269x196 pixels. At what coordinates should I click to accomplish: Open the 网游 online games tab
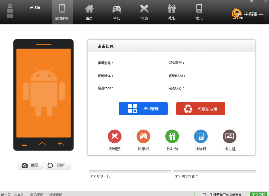pyautogui.click(x=144, y=12)
